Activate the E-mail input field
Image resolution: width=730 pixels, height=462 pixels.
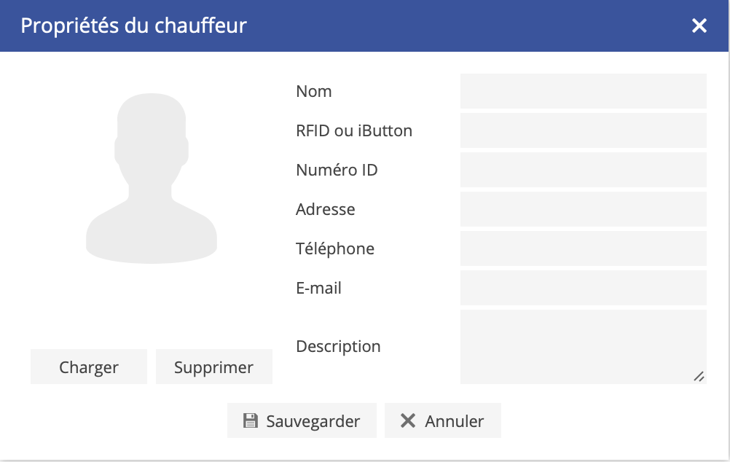[x=583, y=288]
